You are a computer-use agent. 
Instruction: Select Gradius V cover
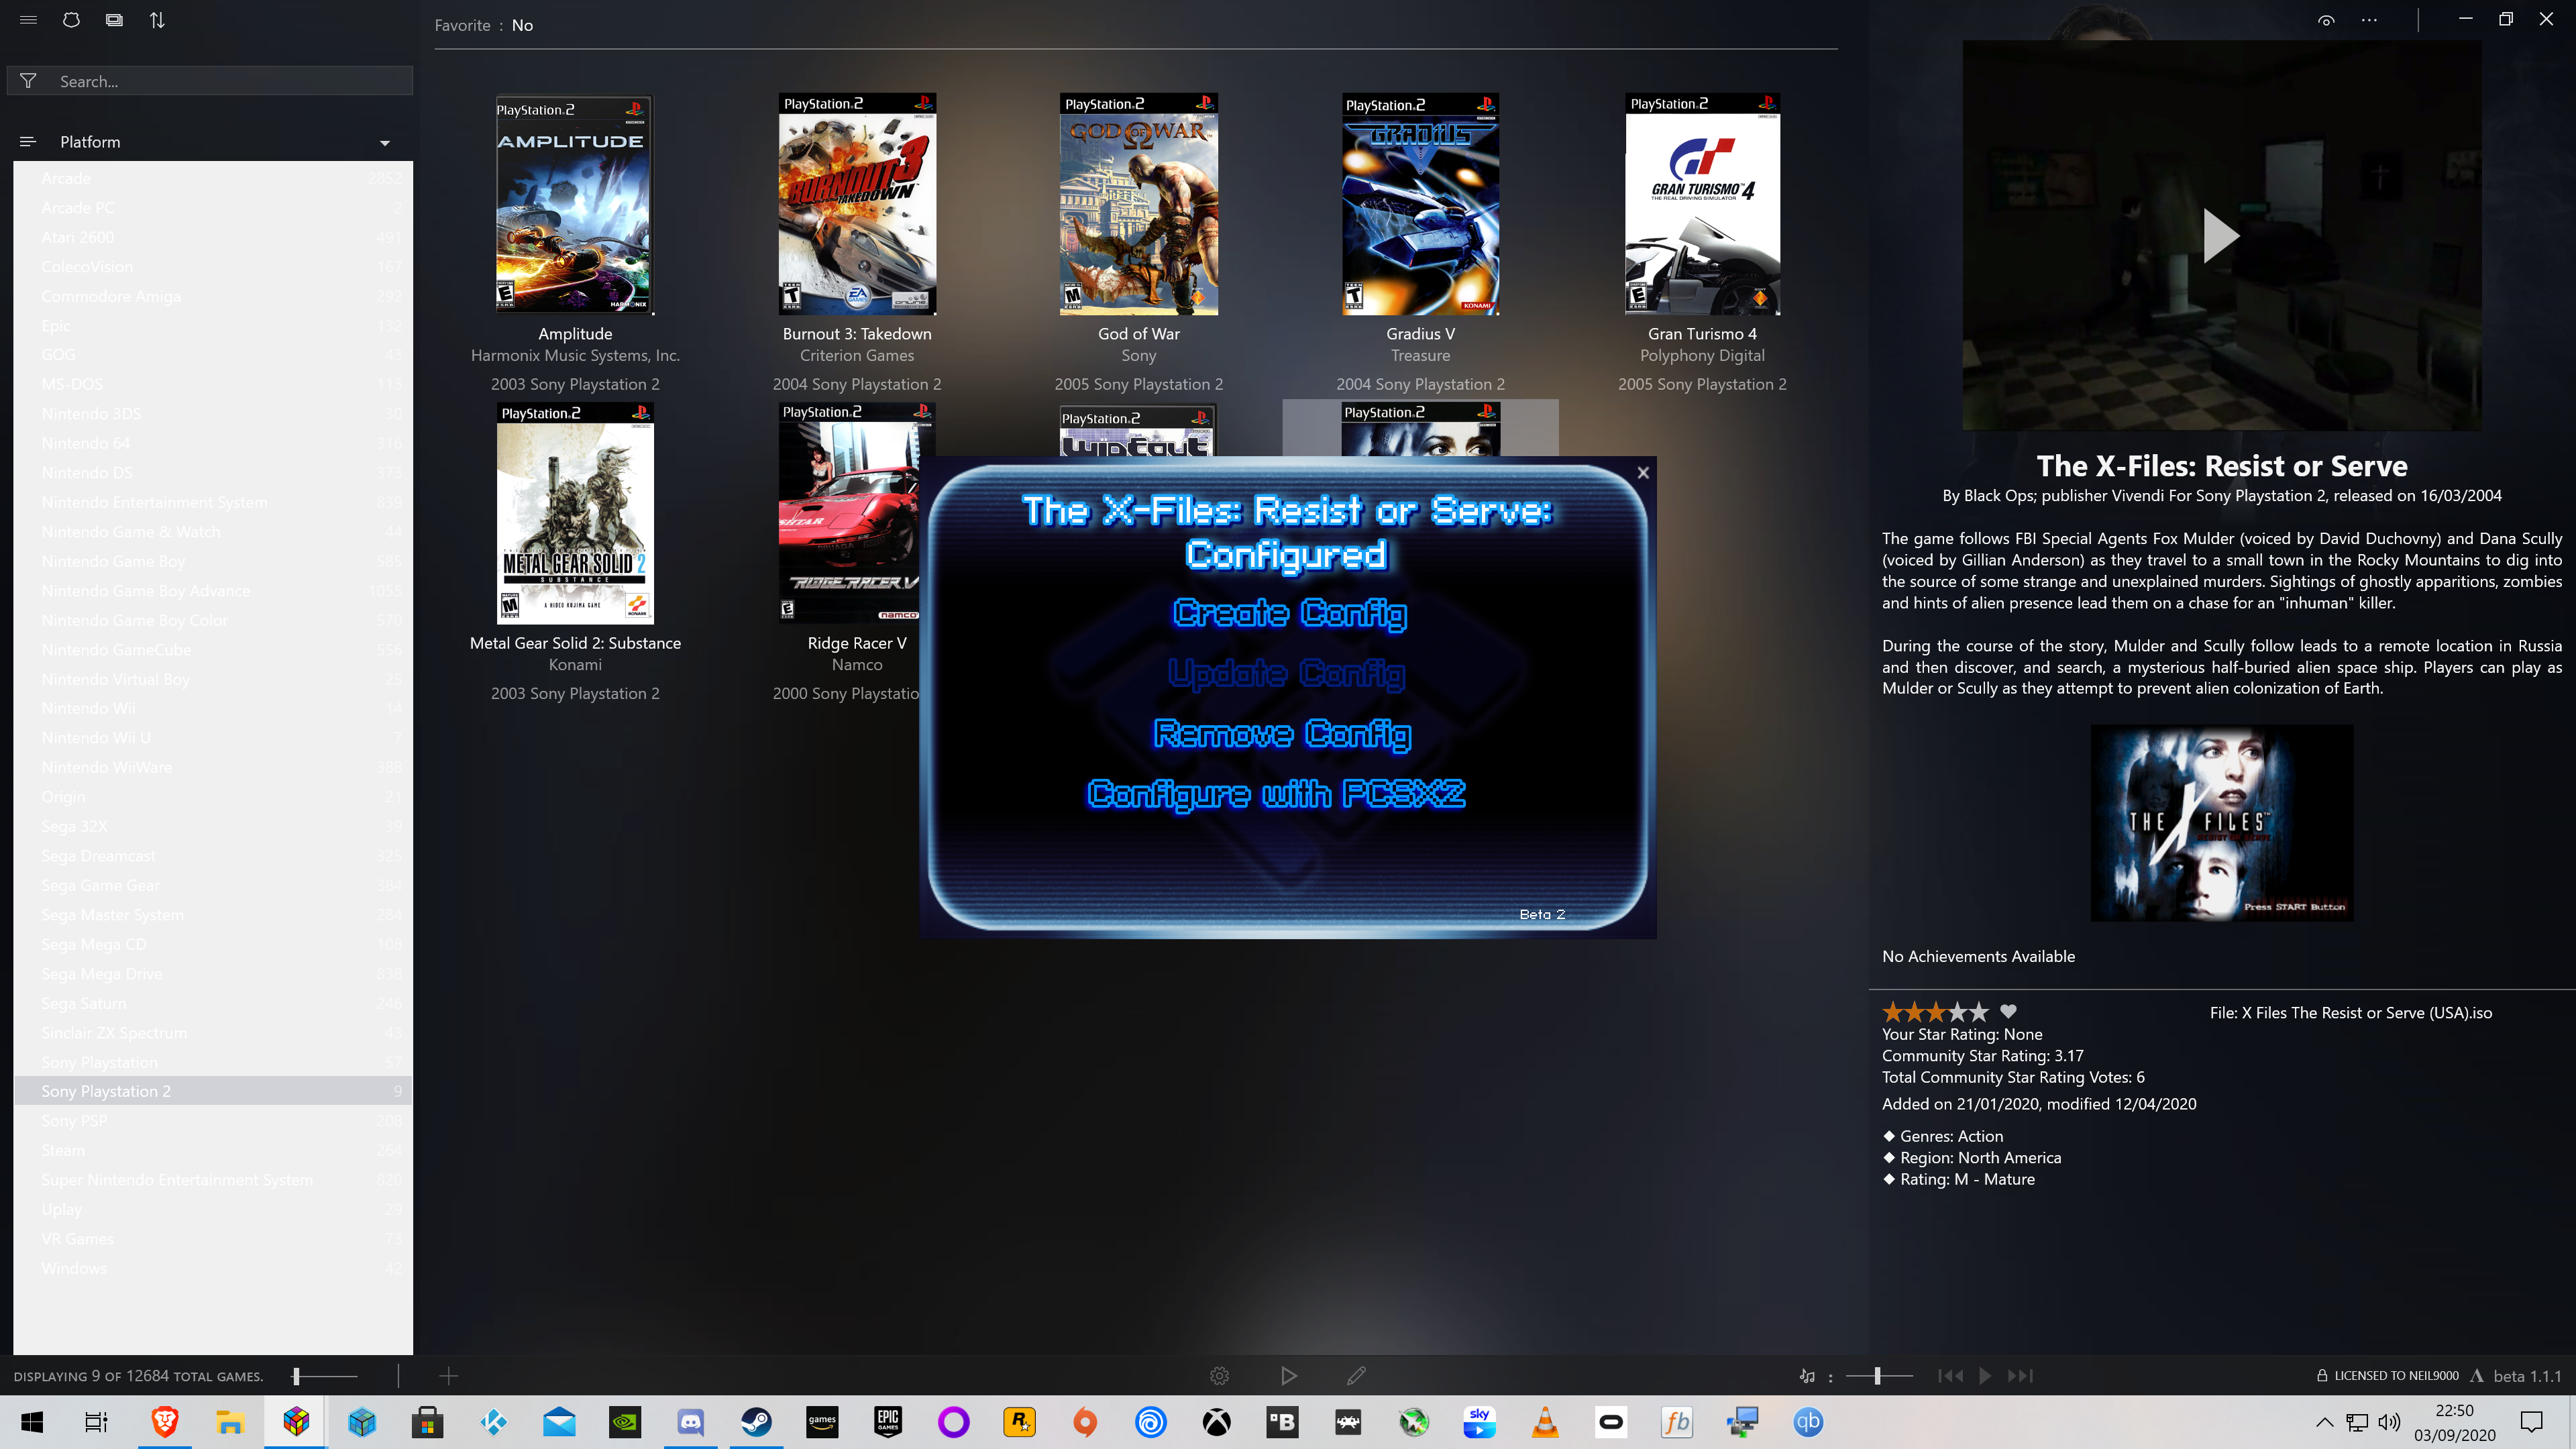click(x=1420, y=204)
